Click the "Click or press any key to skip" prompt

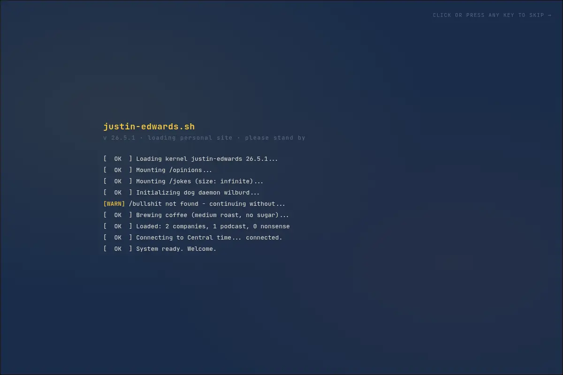coord(492,15)
